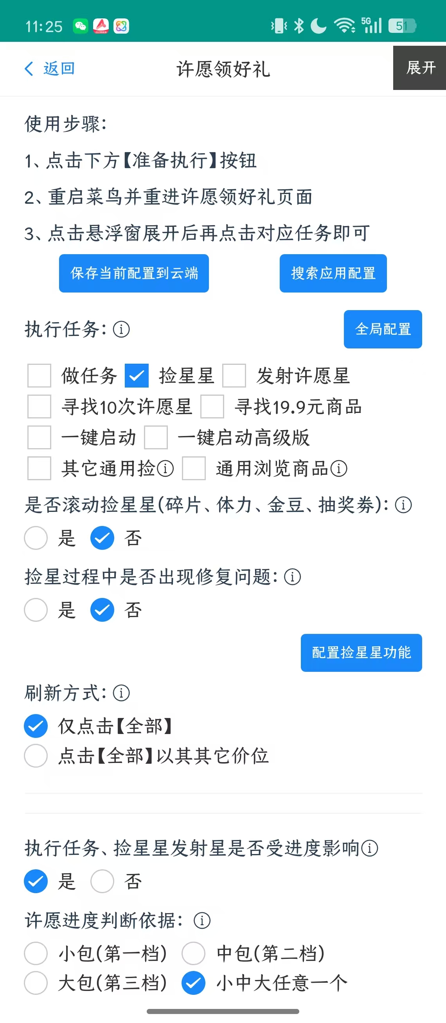Show info for 刷新方式
The height and width of the screenshot is (1023, 446).
pyautogui.click(x=121, y=693)
